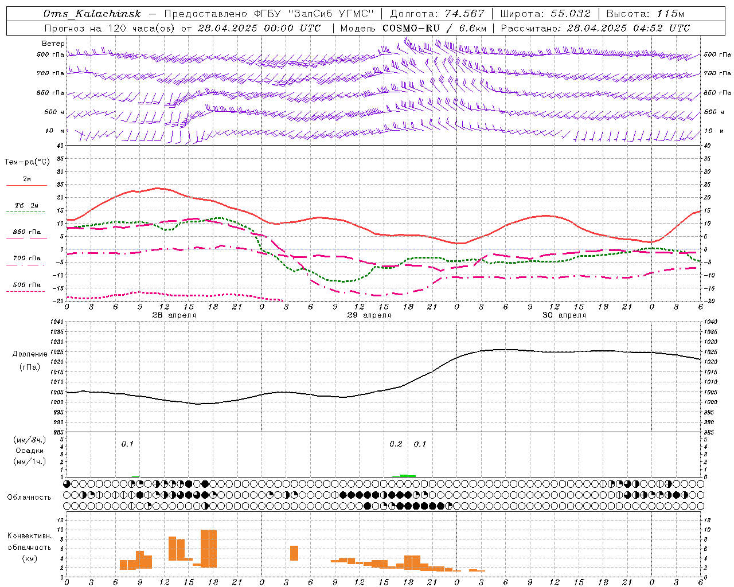Select the 'Широта: 55.032' latitude value
Viewport: 734px width, 587px height.
[x=545, y=14]
